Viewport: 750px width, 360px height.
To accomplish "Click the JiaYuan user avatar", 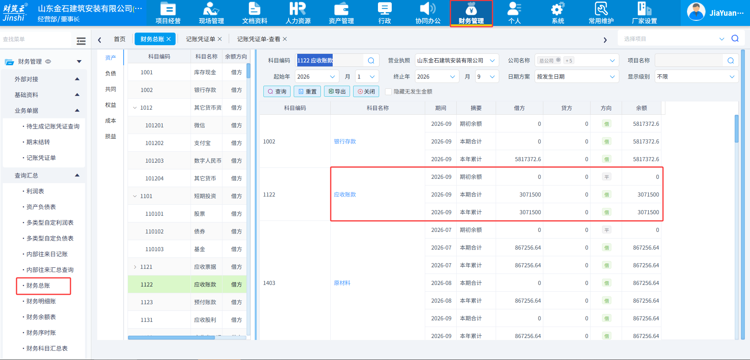I will 696,12.
